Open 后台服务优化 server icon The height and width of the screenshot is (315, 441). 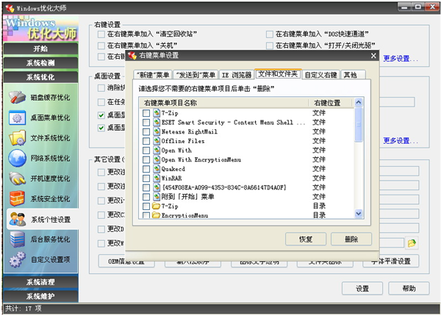click(17, 239)
